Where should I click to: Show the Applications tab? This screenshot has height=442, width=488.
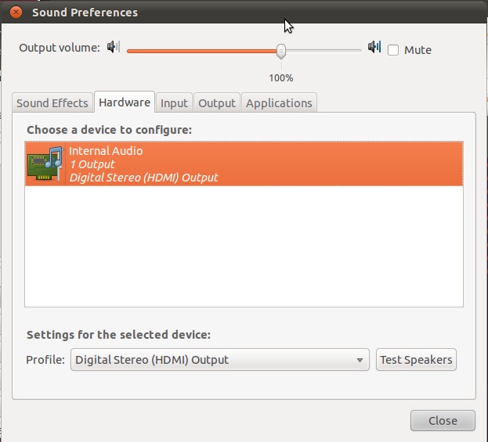(279, 103)
